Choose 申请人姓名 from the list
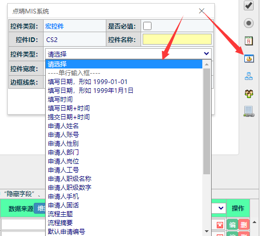The width and height of the screenshot is (263, 236). [63, 126]
